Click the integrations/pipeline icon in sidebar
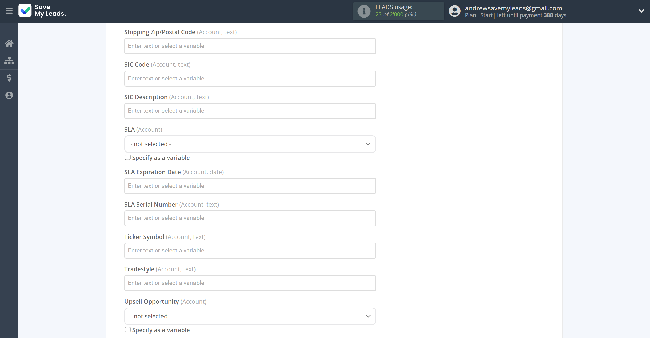Image resolution: width=650 pixels, height=338 pixels. (x=9, y=60)
